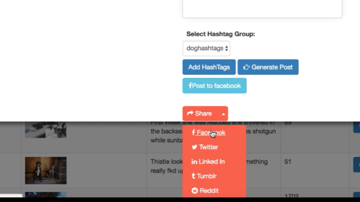Open the black-and-white dog thumbnail in first row
This screenshot has height=202, width=360.
pyautogui.click(x=45, y=130)
